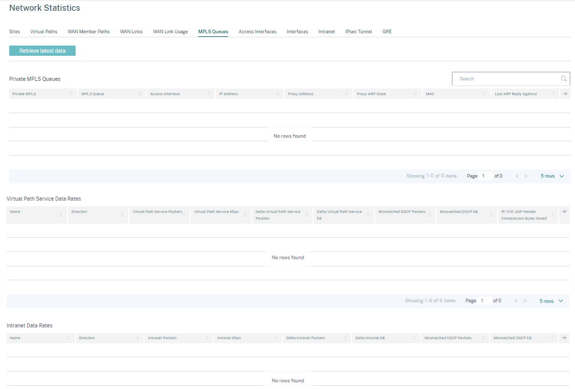Go to next page in Private MPLS Queues
This screenshot has width=575, height=389.
point(526,176)
